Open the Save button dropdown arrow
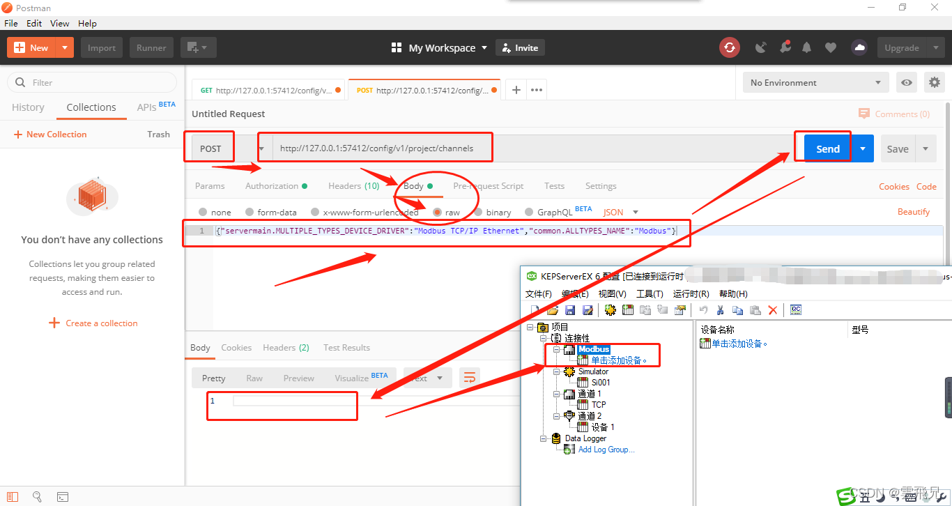This screenshot has height=506, width=952. tap(926, 148)
